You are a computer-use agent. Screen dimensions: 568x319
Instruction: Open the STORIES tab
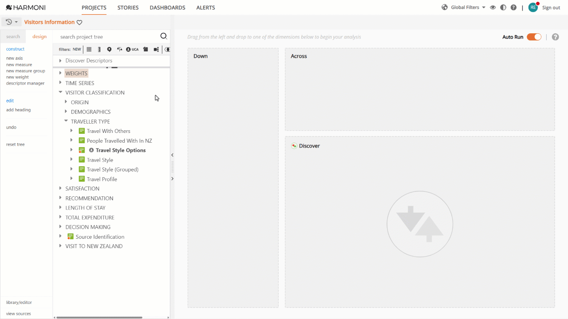click(128, 8)
